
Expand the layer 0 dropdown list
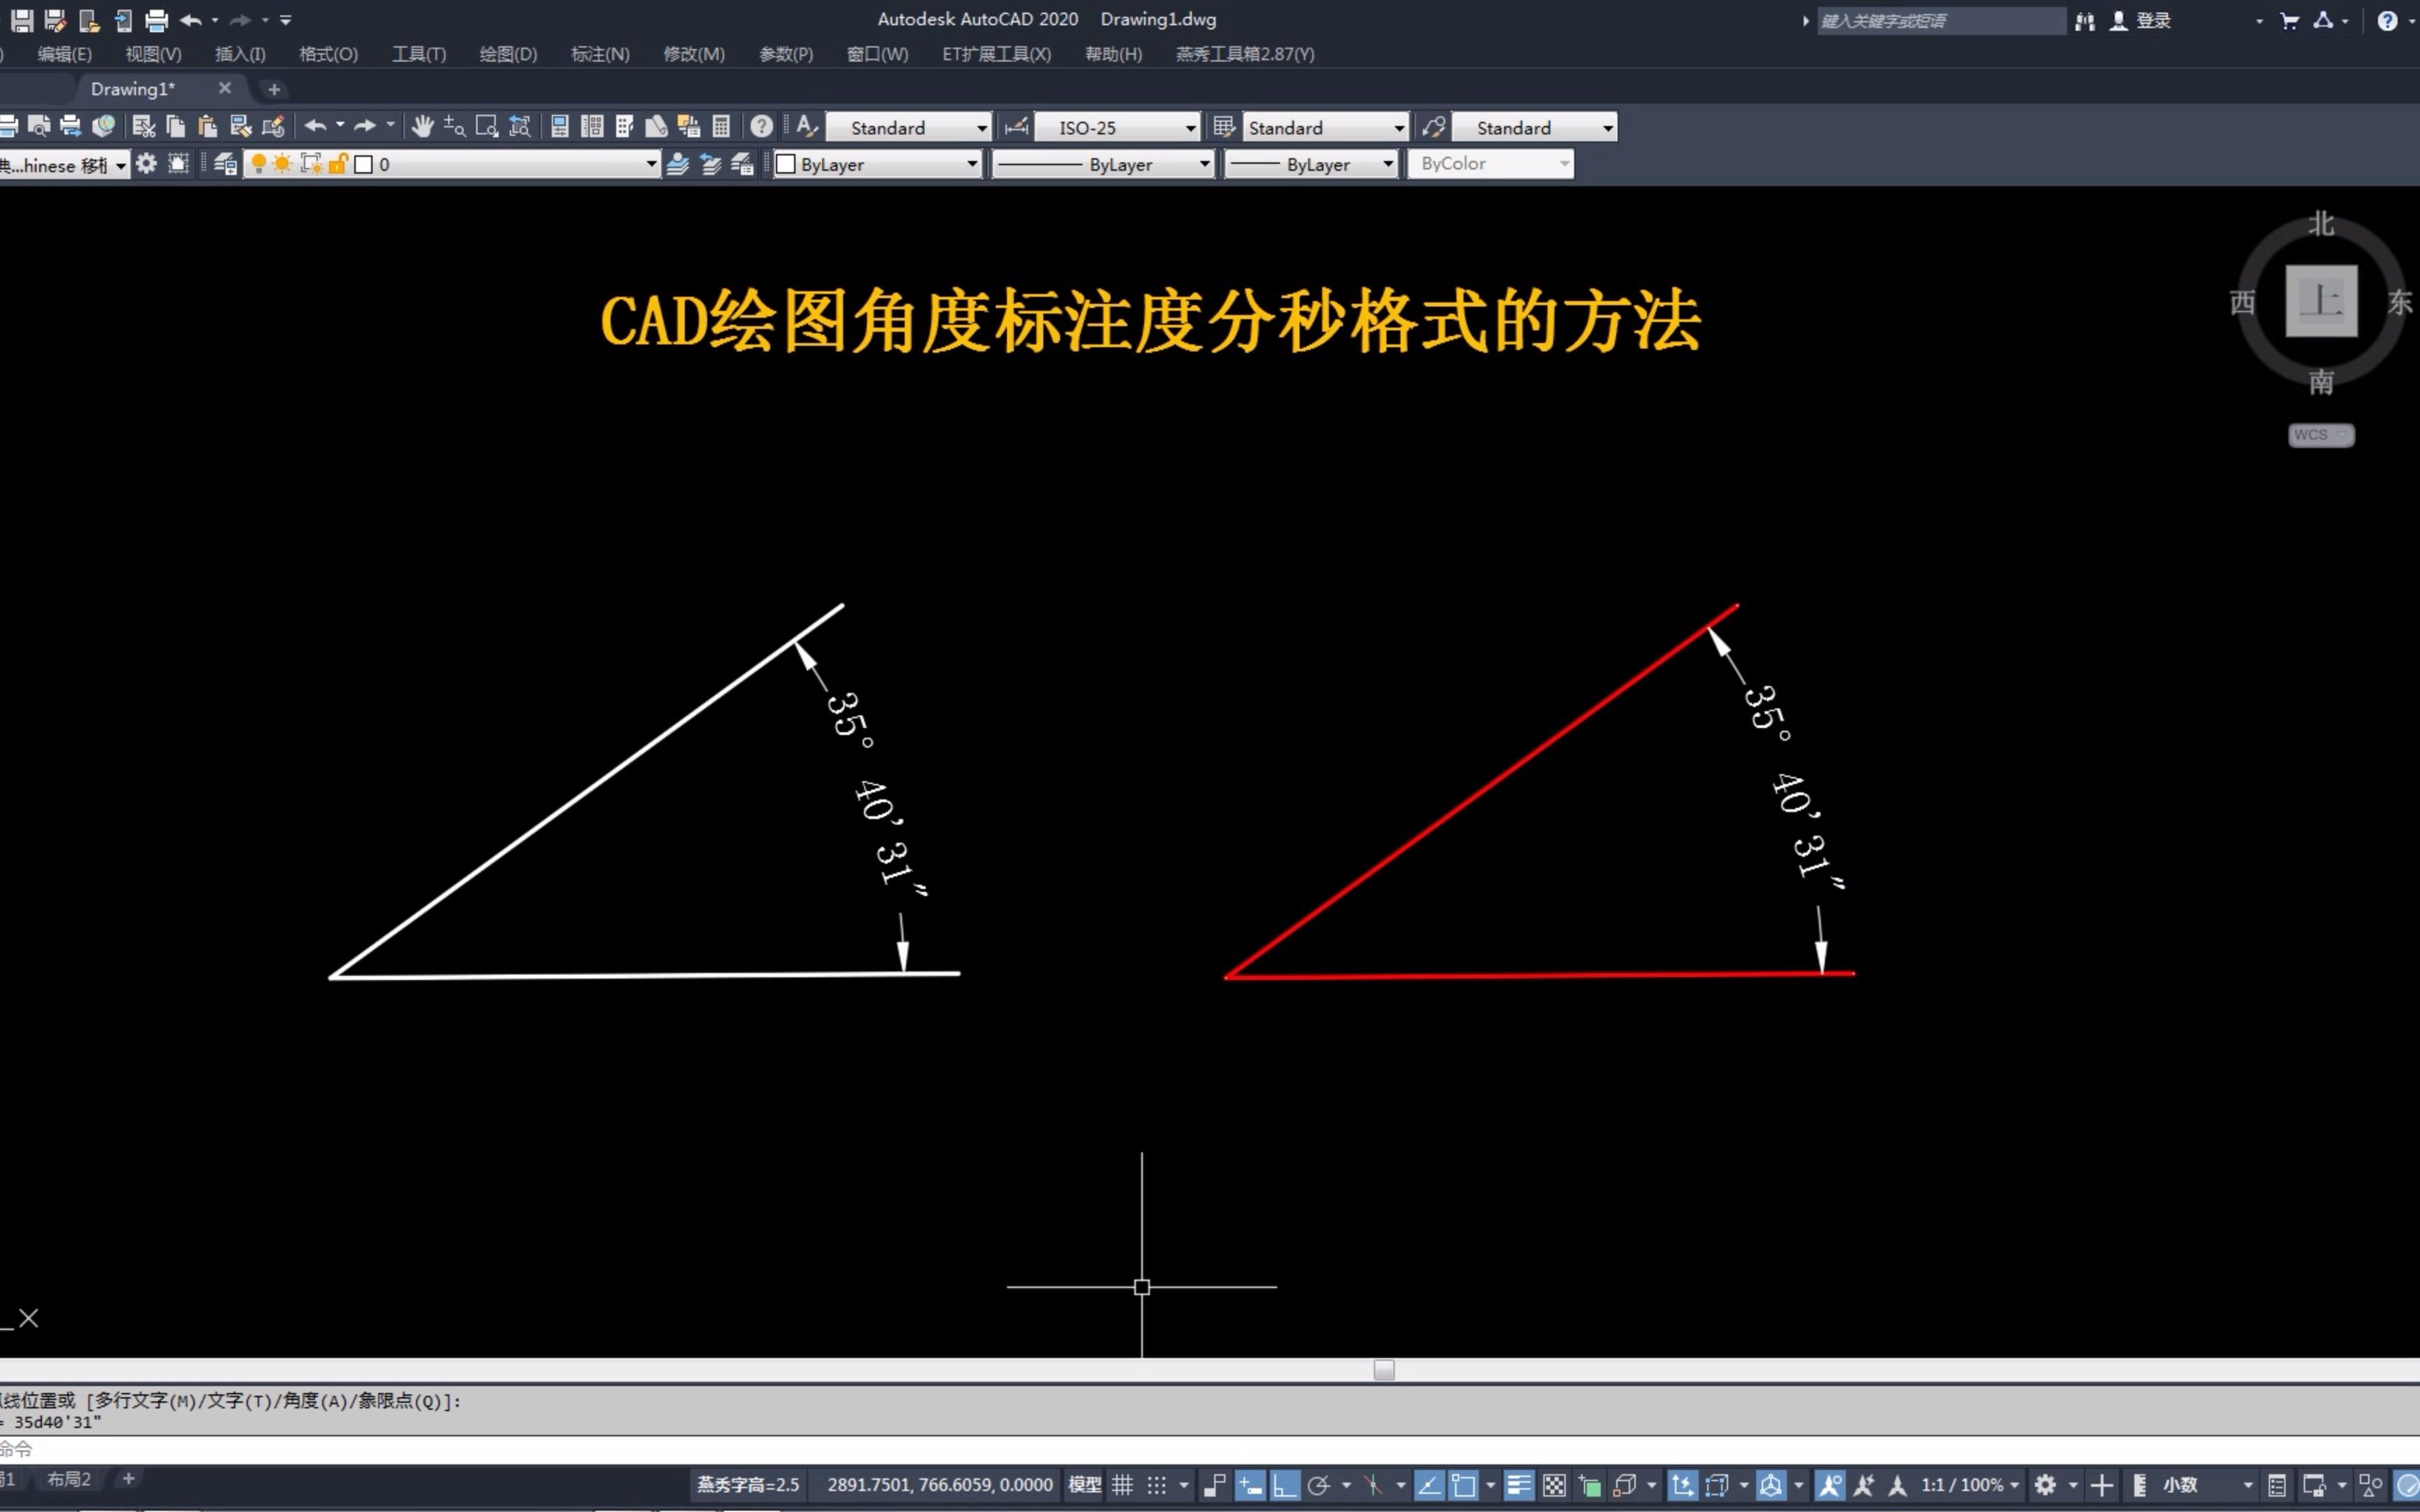point(651,164)
